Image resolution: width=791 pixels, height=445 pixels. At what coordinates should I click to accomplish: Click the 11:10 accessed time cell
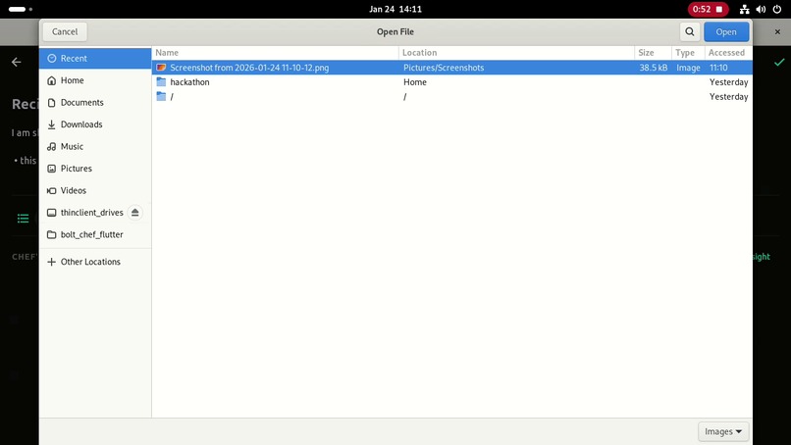(718, 68)
